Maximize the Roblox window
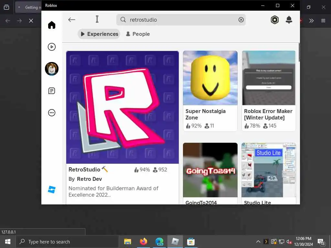This screenshot has height=248, width=331. click(x=278, y=5)
